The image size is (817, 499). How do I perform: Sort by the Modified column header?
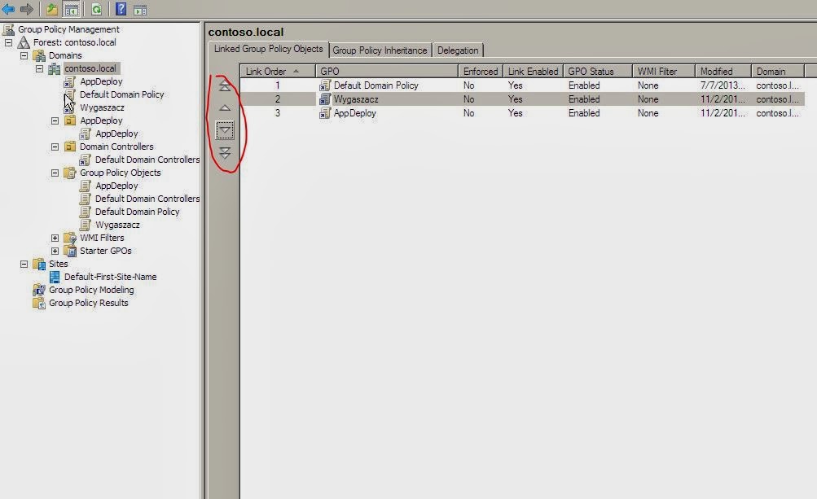[x=723, y=72]
